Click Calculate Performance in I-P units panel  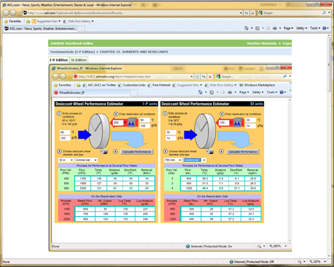click(x=137, y=152)
